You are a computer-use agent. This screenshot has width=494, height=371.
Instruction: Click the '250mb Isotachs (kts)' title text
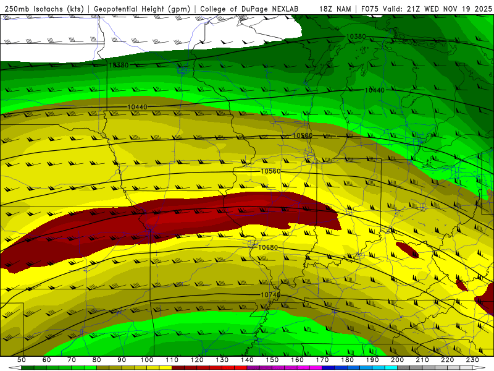[x=44, y=9]
